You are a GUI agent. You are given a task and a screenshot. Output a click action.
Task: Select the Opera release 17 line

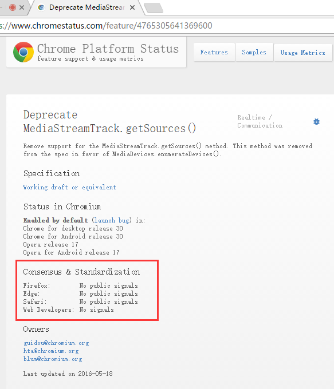50,244
